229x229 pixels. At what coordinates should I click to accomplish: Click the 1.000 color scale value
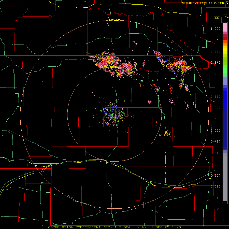pos(216,28)
